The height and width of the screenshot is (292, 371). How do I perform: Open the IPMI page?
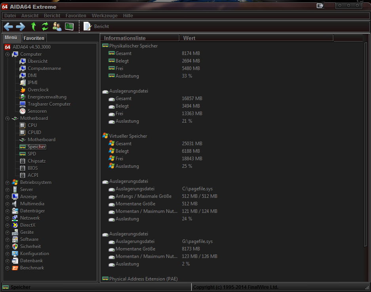[32, 83]
